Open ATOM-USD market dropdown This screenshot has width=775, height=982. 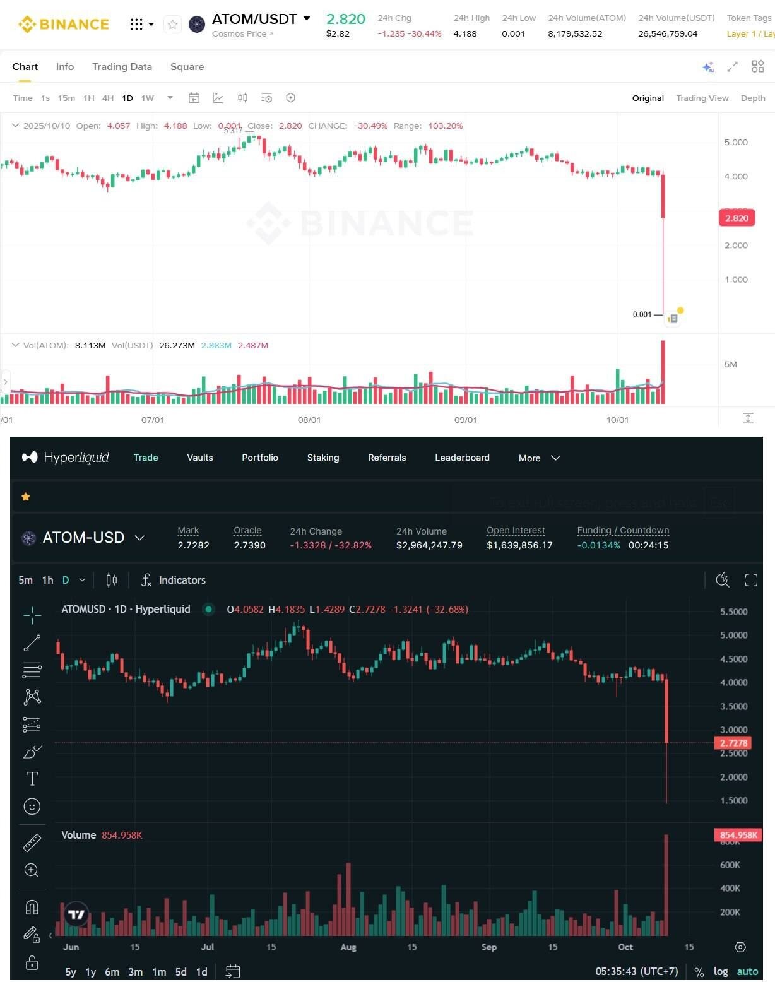tap(139, 538)
